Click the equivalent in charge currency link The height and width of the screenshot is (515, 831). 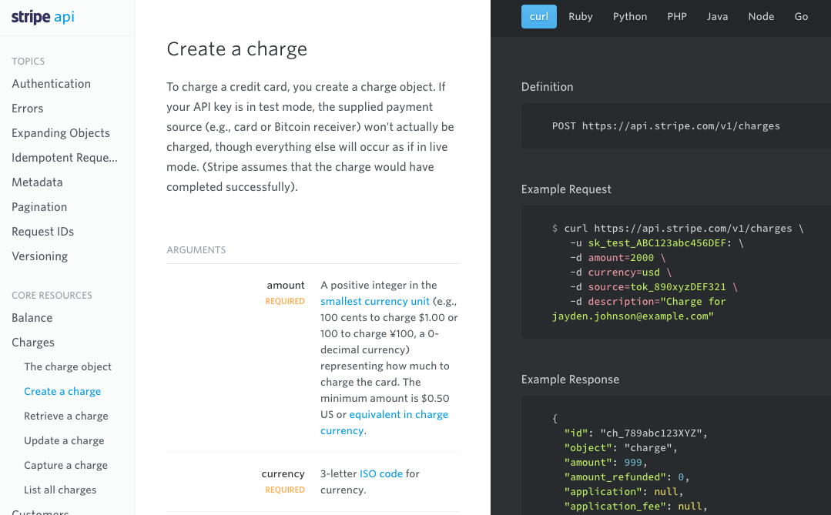[398, 415]
